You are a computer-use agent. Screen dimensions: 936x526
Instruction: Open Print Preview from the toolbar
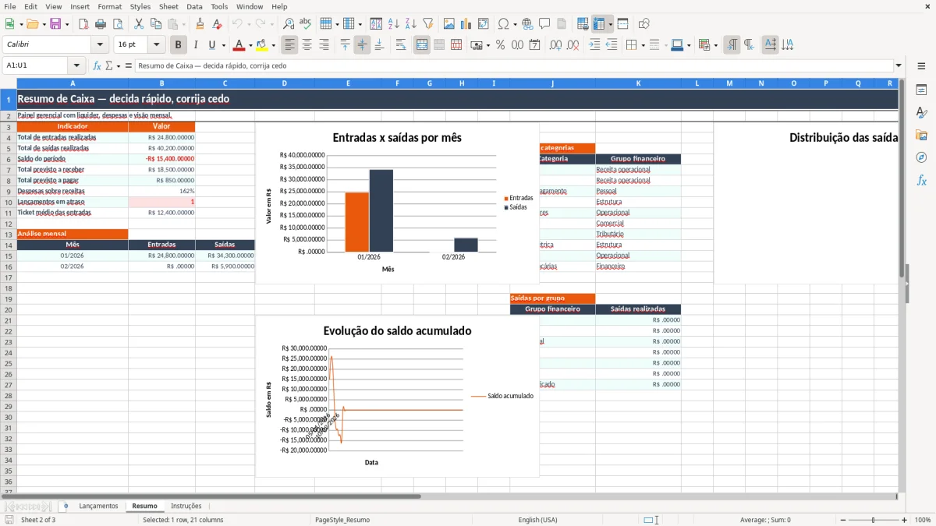tap(118, 24)
